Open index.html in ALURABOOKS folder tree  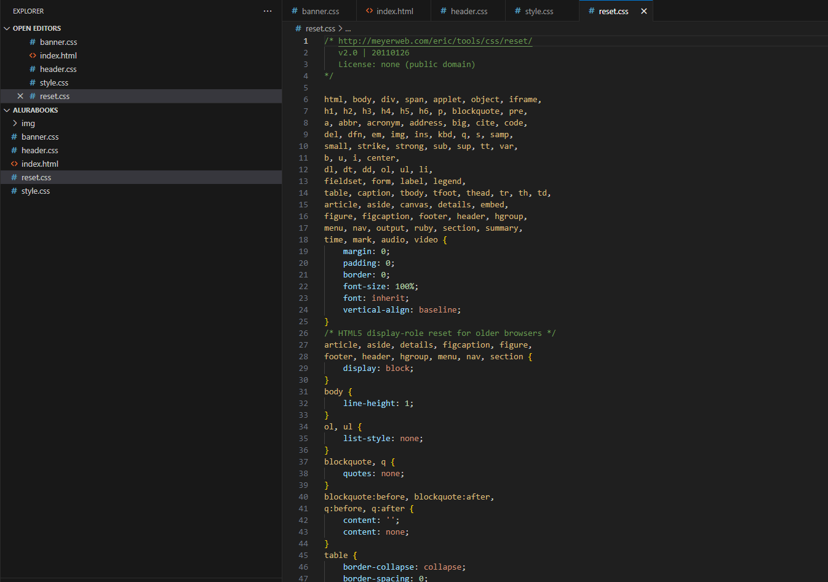coord(141,164)
